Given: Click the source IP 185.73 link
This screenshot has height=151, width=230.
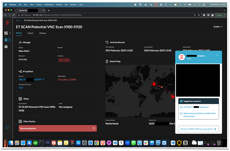Looking at the screenshot, I should [x=30, y=80].
